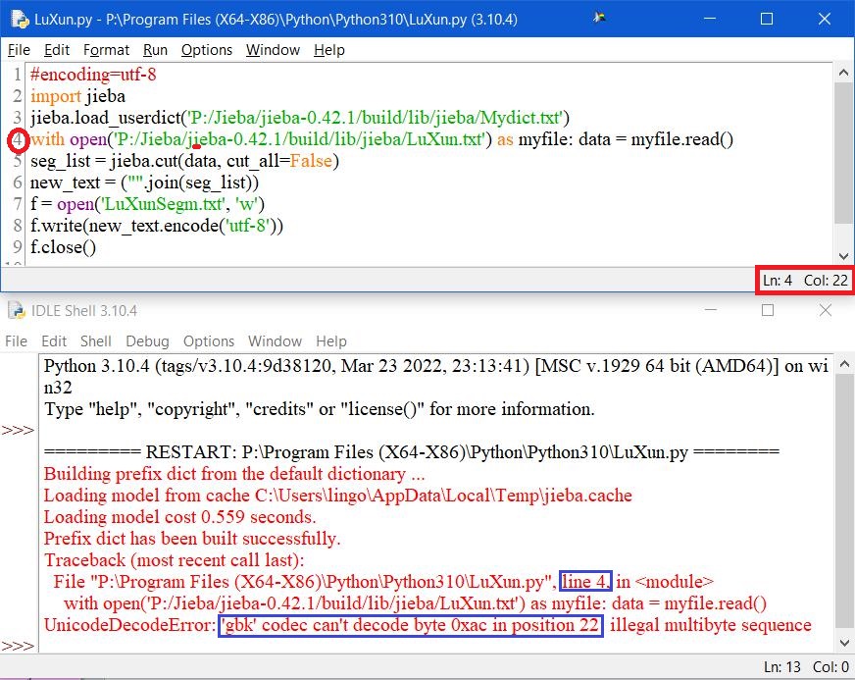Click 'myfile.read()' on editor line 4

click(x=681, y=139)
